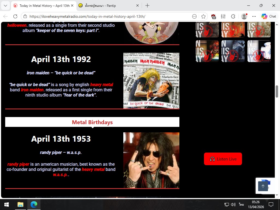280x210 pixels.
Task: Start the Listen Live radio stream
Action: tap(223, 159)
